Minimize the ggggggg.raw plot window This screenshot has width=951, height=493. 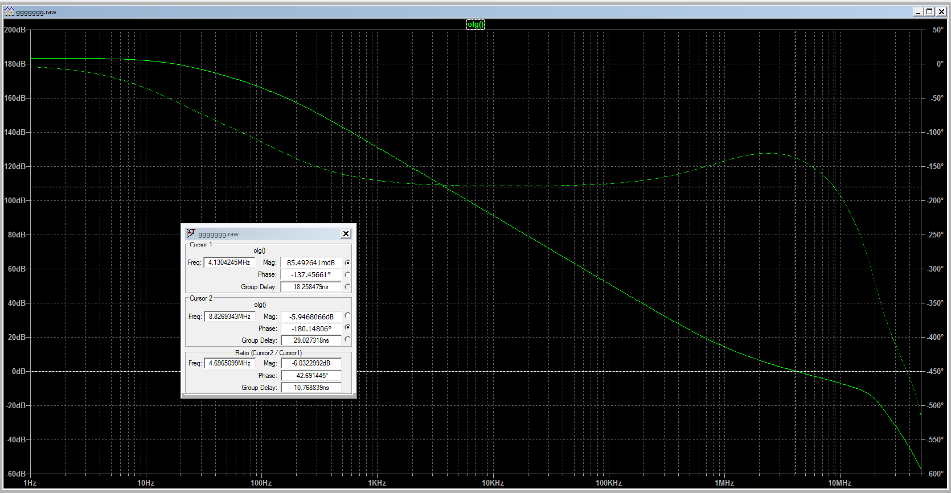(919, 11)
